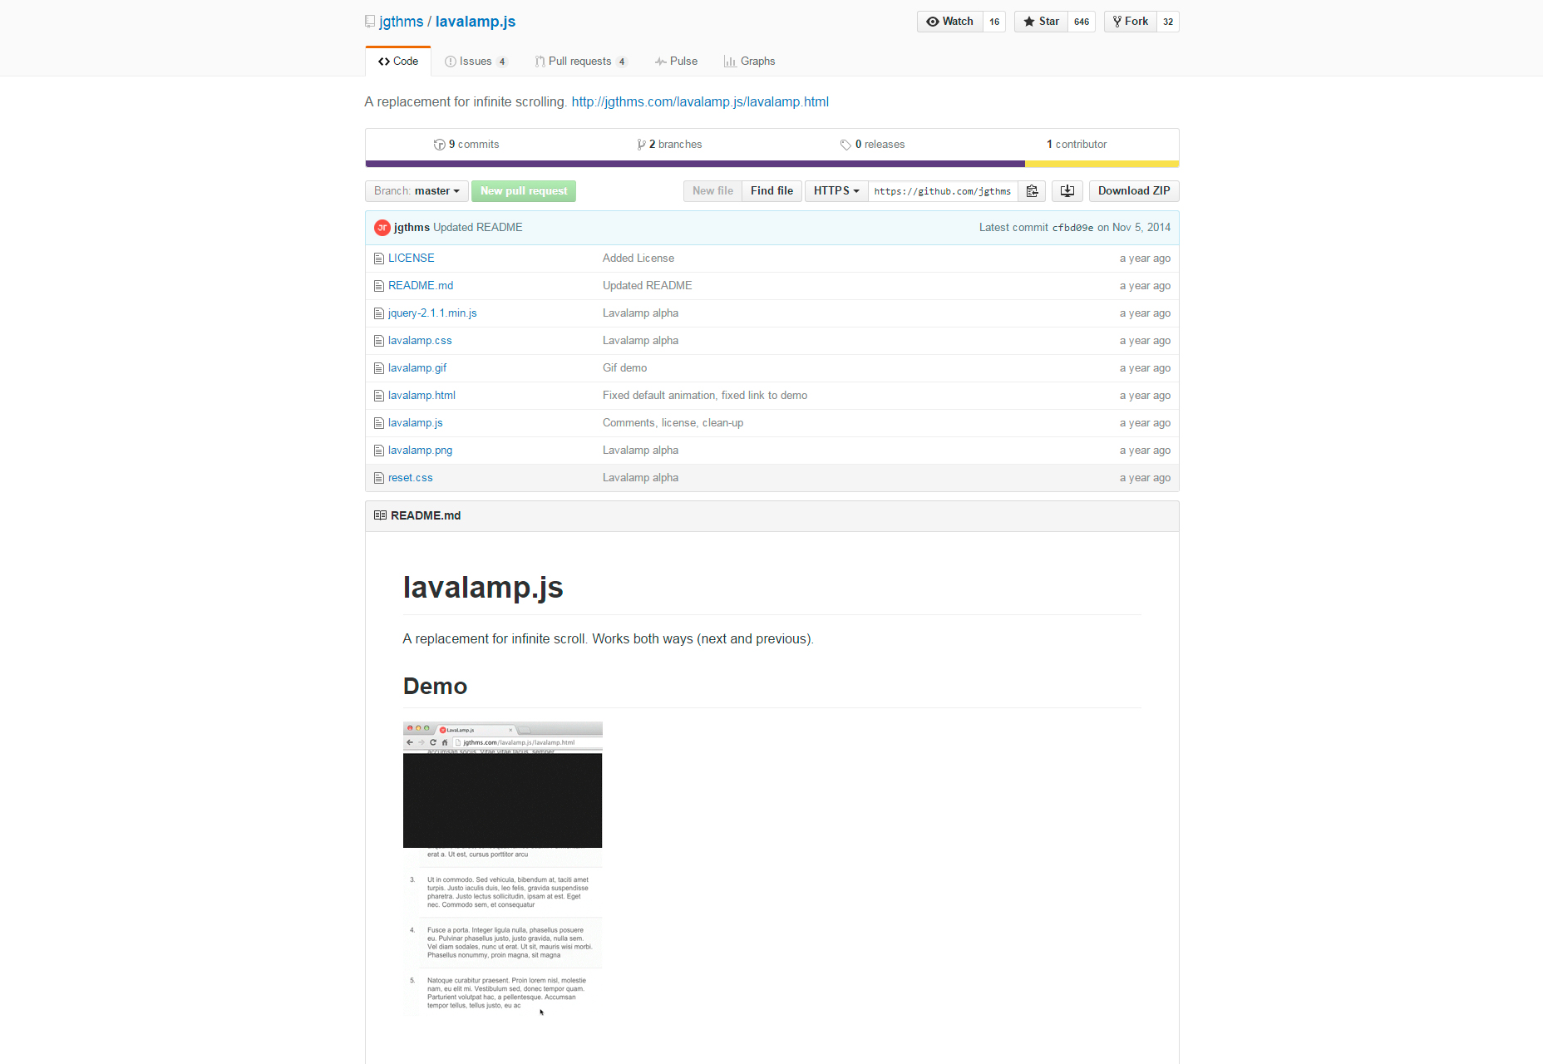Click the README.md file icon in file list
This screenshot has height=1064, width=1543.
[379, 286]
